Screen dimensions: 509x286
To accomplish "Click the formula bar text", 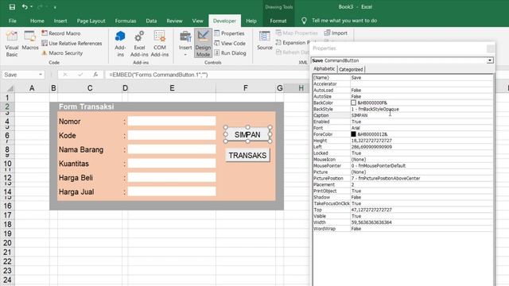I will pyautogui.click(x=158, y=75).
